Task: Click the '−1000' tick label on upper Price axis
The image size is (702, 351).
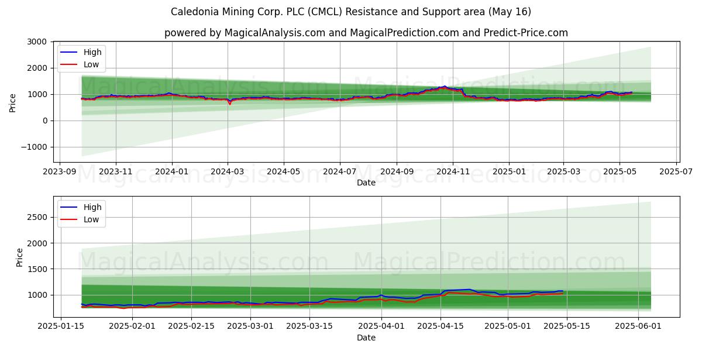Action: coord(34,147)
